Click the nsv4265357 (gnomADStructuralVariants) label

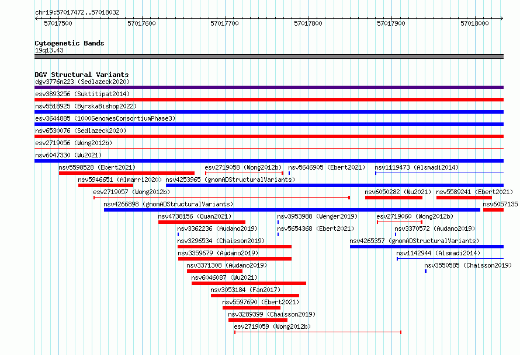tap(415, 241)
